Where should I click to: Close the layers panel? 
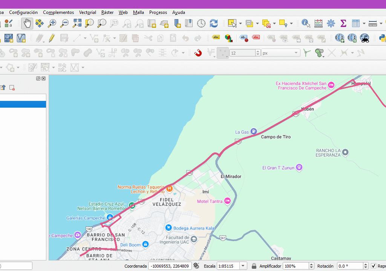44,79
